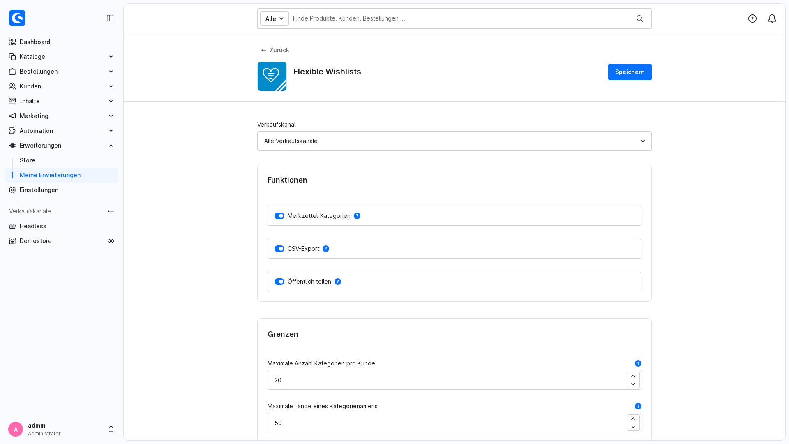Increase maximale Anzahl Kategorien value
Screen dimensions: 789x444
[x=633, y=376]
